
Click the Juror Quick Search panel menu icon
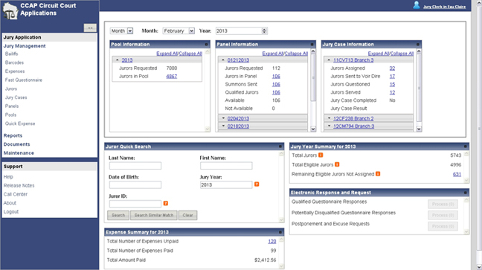pos(280,147)
